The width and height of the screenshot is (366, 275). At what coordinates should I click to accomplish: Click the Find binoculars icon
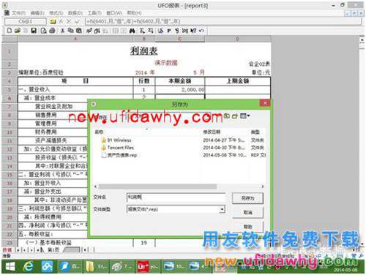point(132,31)
